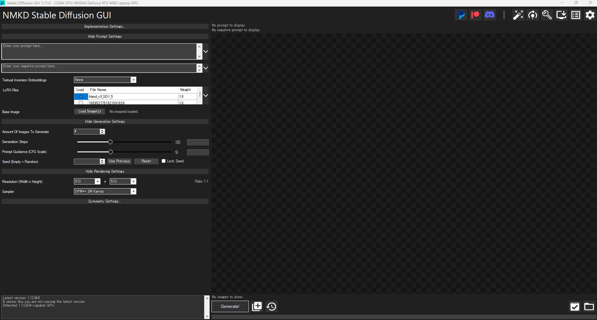Screen dimensions: 597x320
Task: Click the Amount Of Images stepper arrows
Action: (x=102, y=131)
